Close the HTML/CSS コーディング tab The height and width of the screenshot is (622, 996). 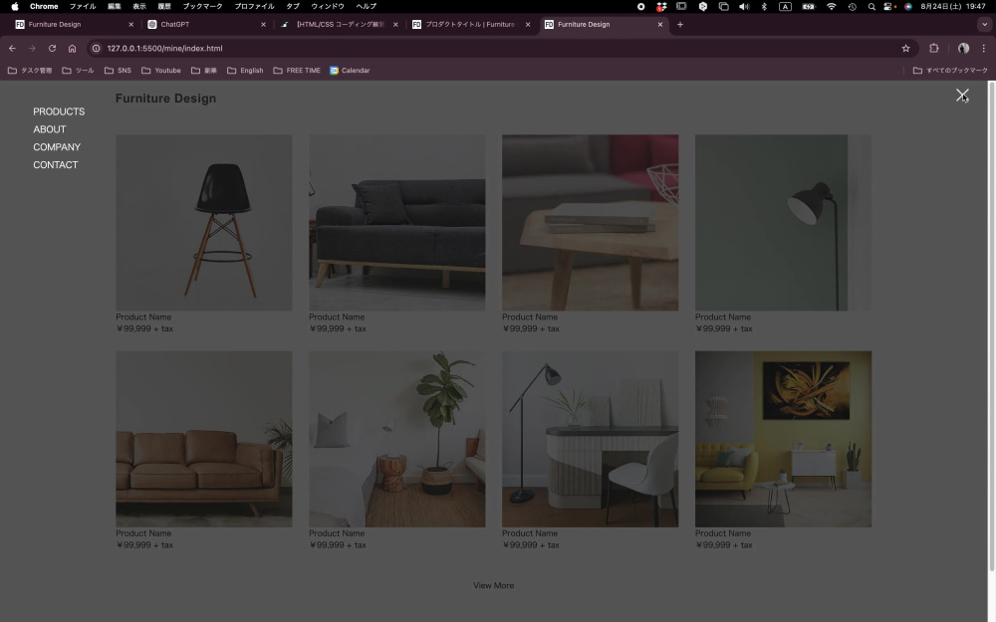(395, 24)
